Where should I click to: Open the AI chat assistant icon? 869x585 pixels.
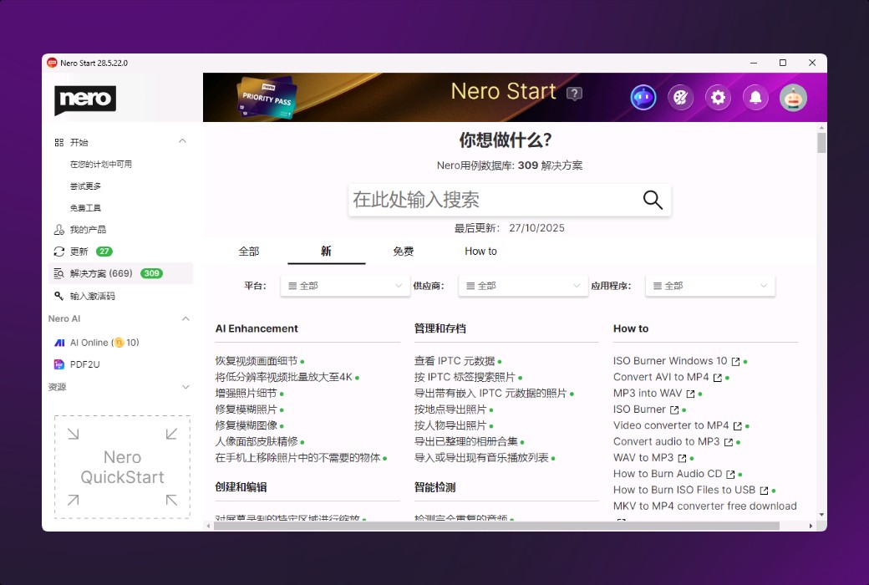[x=643, y=98]
